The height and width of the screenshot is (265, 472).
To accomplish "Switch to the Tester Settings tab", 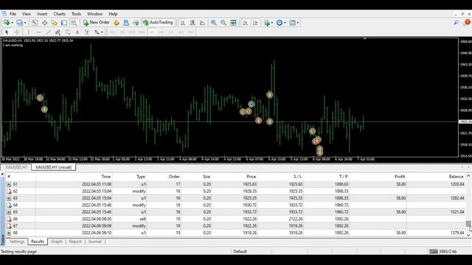I will pos(17,241).
